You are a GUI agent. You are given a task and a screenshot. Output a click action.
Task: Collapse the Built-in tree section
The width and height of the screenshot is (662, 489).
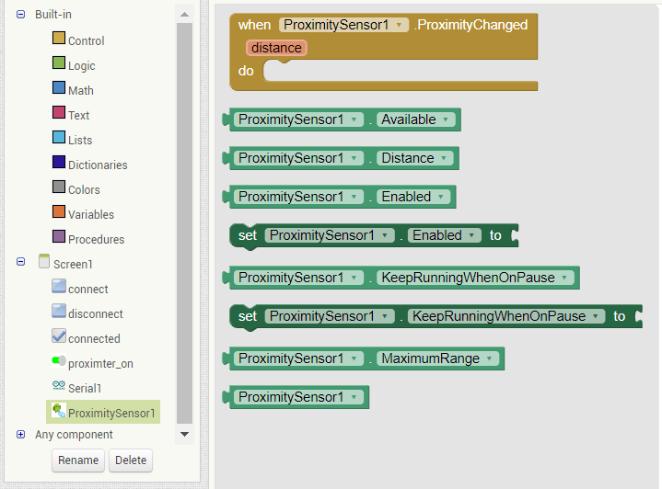[x=20, y=15]
